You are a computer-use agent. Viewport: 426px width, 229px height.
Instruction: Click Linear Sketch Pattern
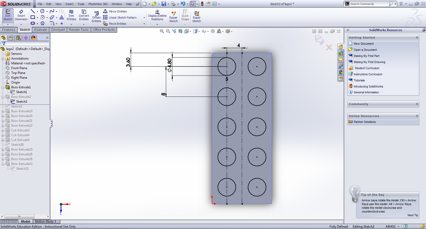[120, 18]
